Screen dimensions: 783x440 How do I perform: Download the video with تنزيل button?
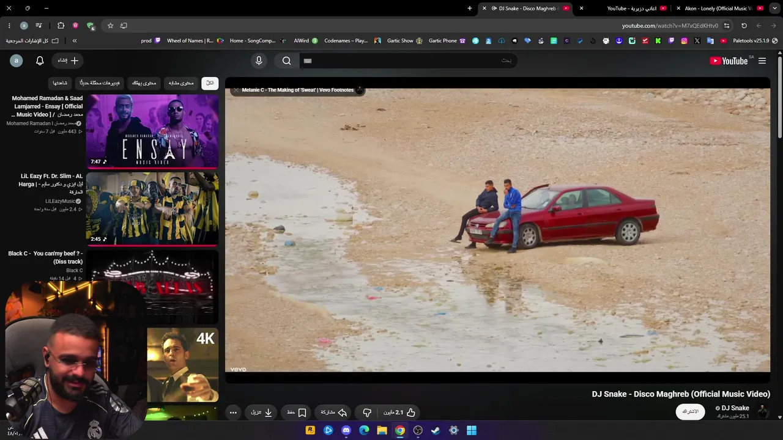[x=261, y=413]
